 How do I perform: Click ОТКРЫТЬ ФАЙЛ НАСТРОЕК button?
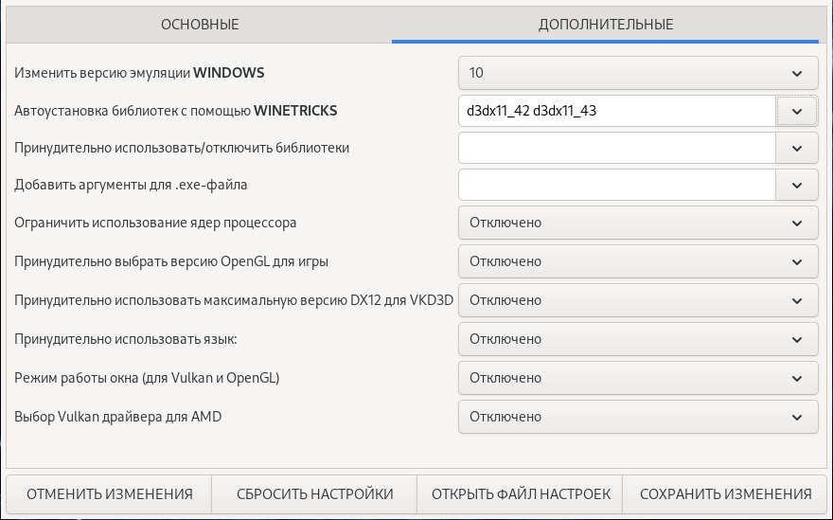pos(521,493)
